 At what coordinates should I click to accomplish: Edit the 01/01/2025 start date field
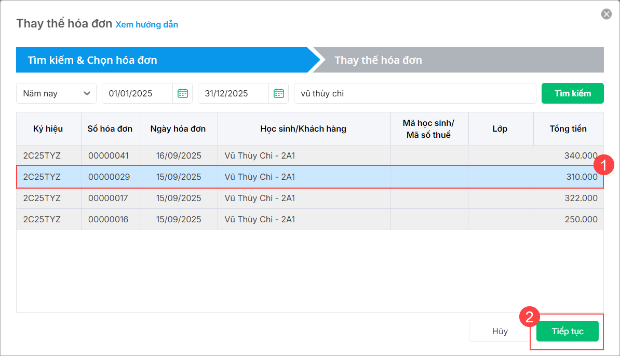(x=137, y=93)
